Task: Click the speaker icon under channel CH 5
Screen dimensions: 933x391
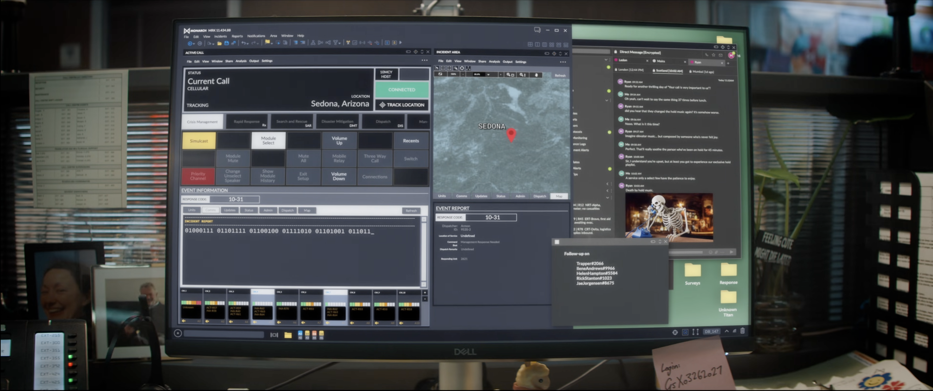Action: 279,322
